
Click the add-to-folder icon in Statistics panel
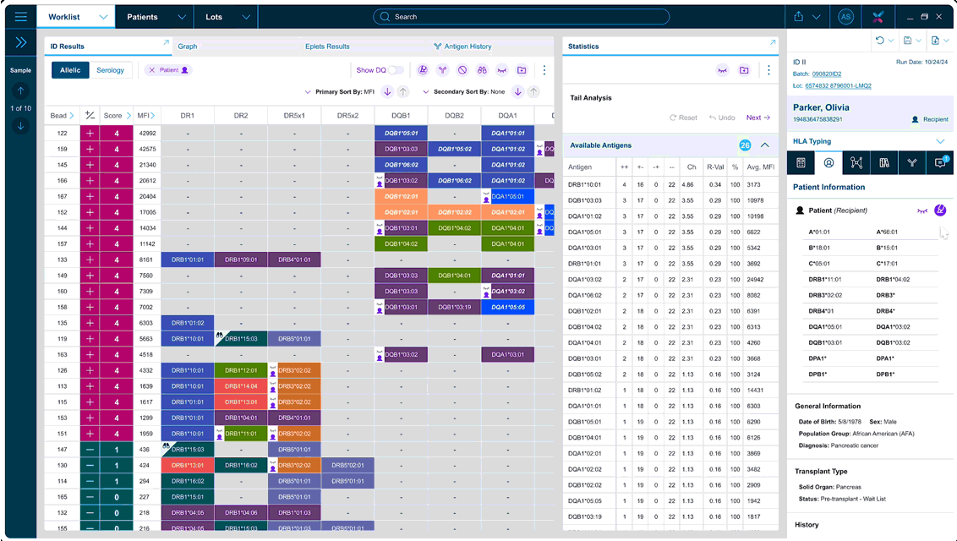point(744,70)
